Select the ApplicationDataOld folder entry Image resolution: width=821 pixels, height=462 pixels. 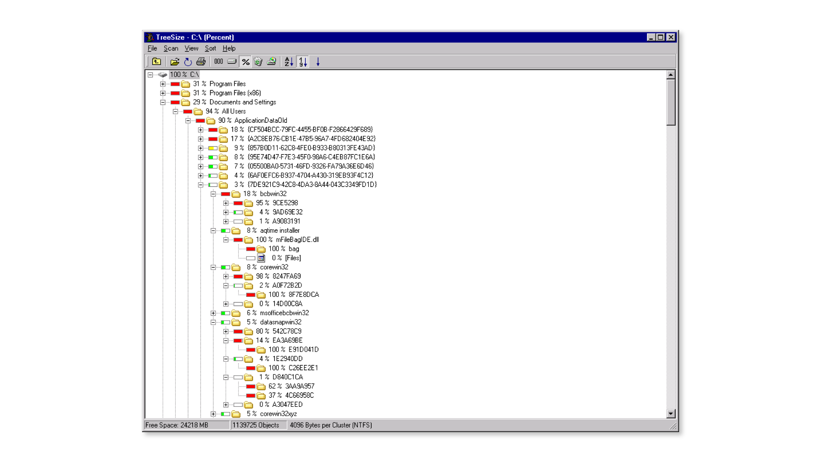260,121
